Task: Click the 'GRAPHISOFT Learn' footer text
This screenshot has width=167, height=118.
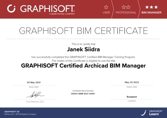Action: tap(156, 113)
